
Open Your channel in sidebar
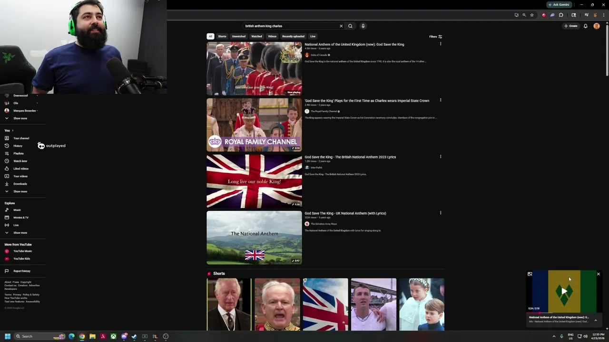(x=21, y=138)
